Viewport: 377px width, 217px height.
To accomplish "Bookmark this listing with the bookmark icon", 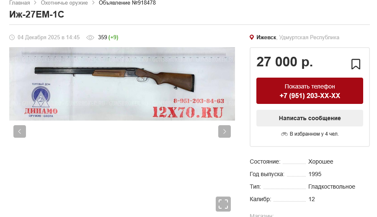I will tap(356, 64).
